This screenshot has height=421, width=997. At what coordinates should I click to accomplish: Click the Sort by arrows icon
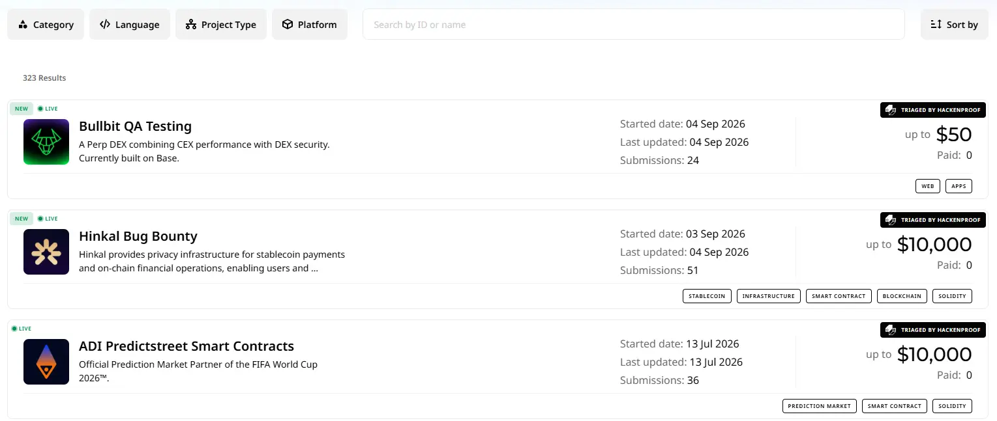pos(936,24)
